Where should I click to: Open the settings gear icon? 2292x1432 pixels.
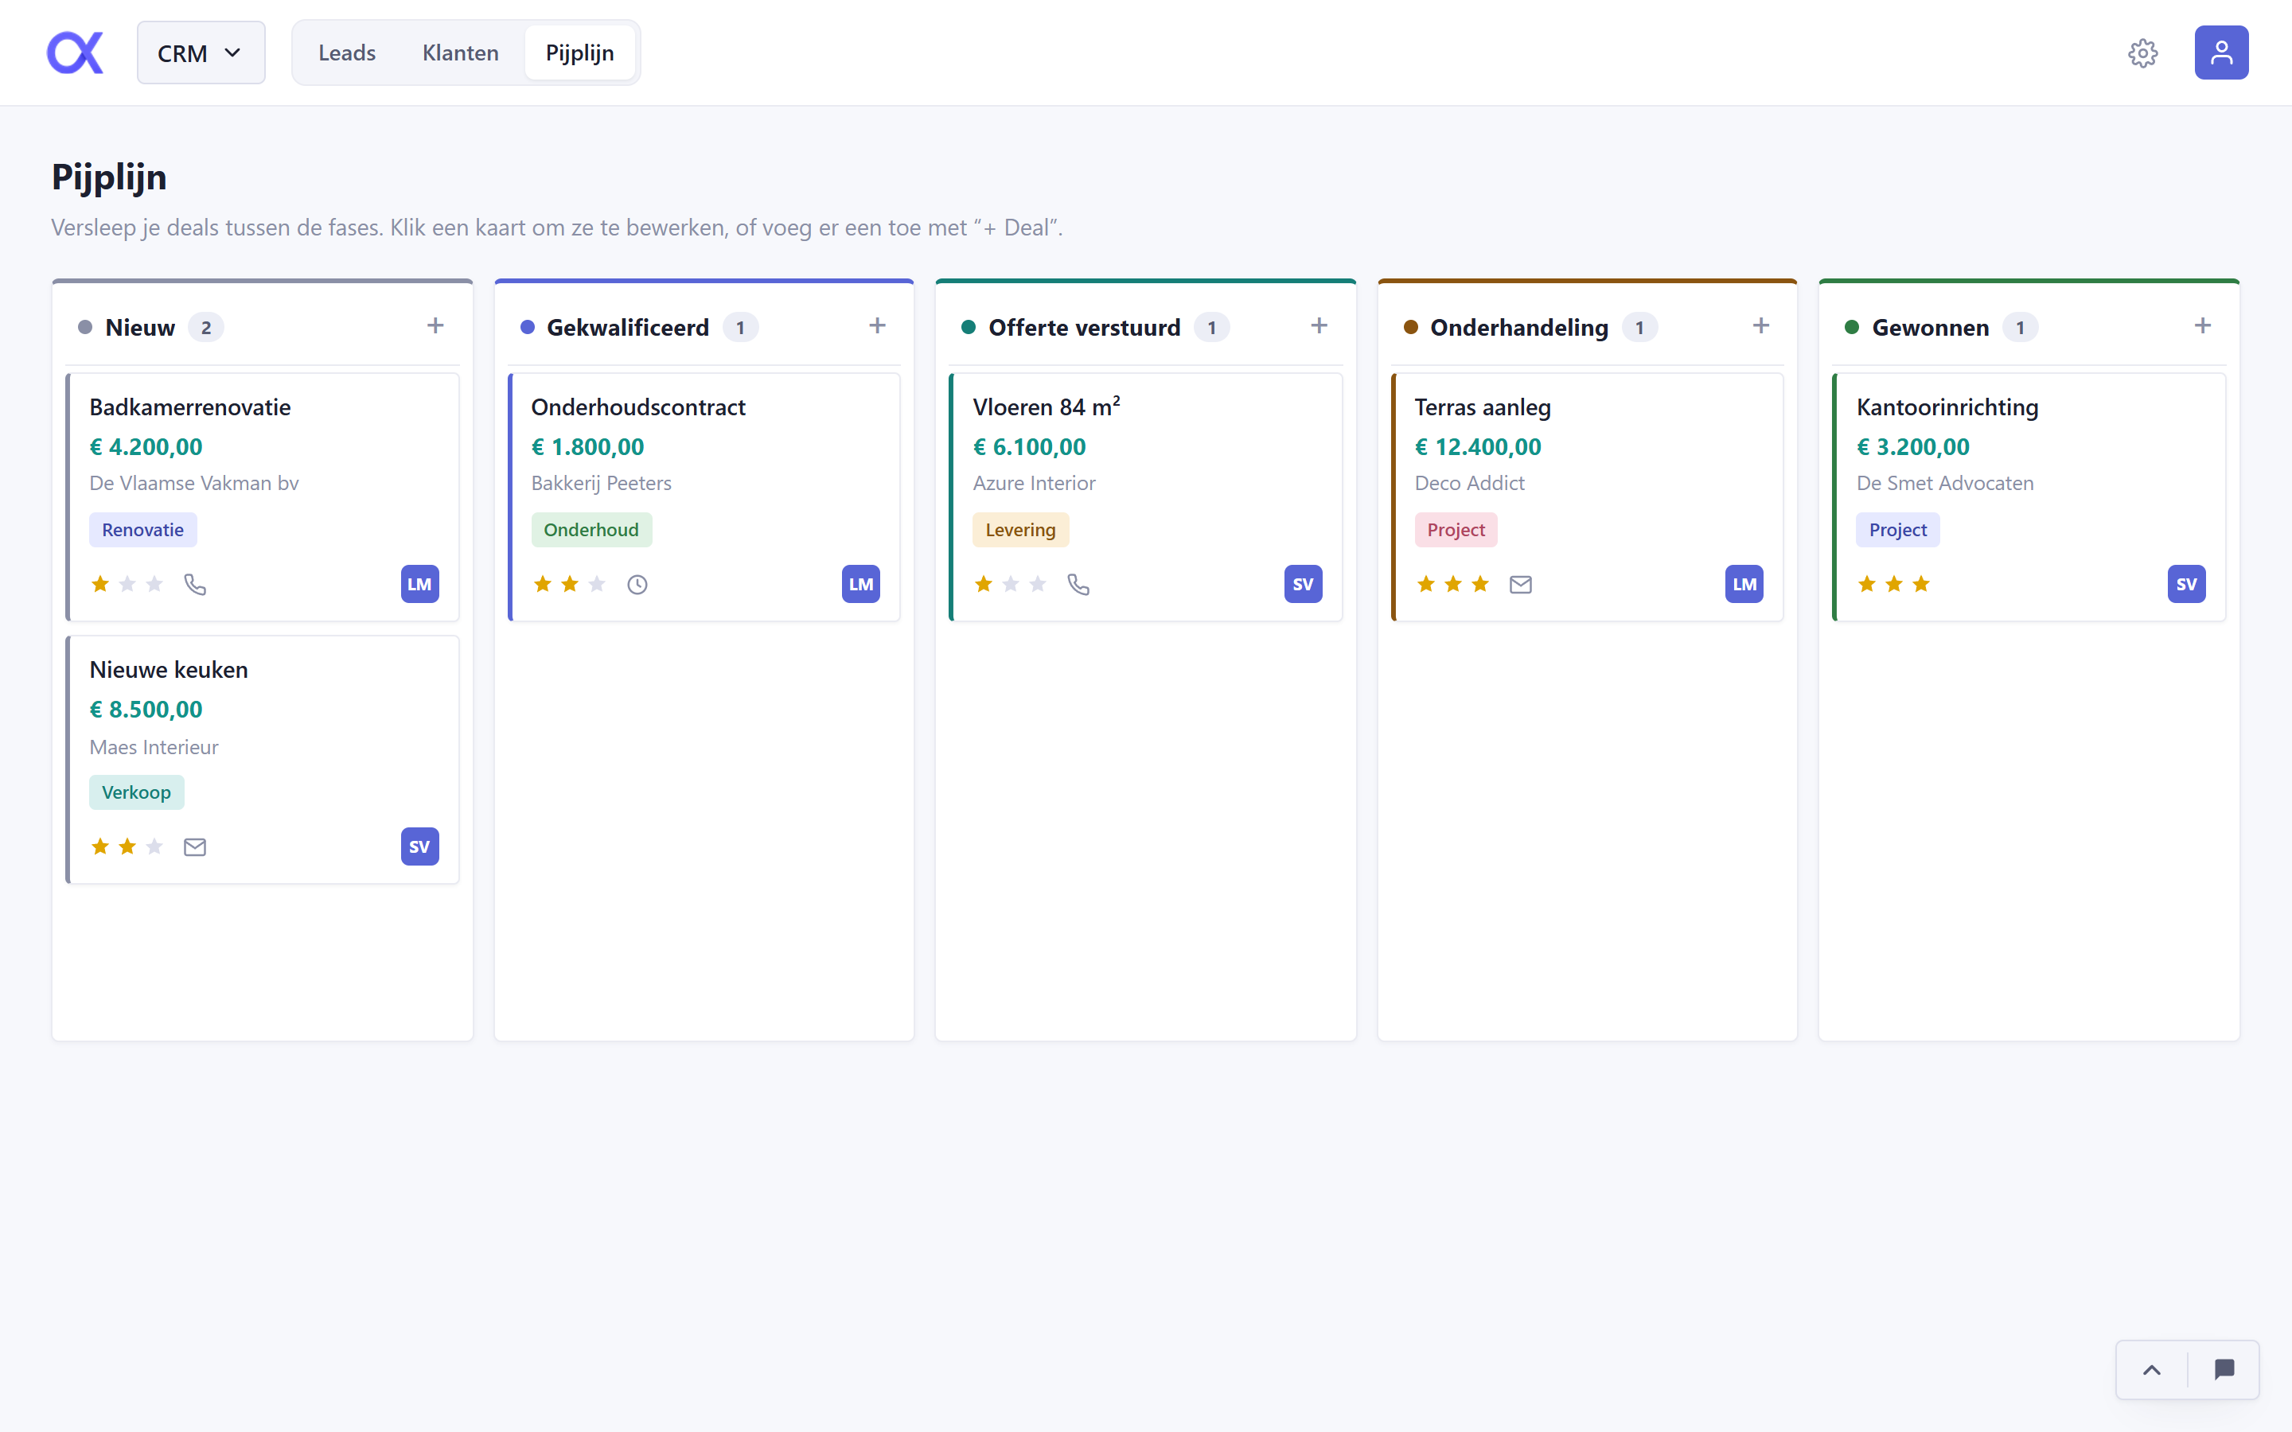click(x=2142, y=53)
